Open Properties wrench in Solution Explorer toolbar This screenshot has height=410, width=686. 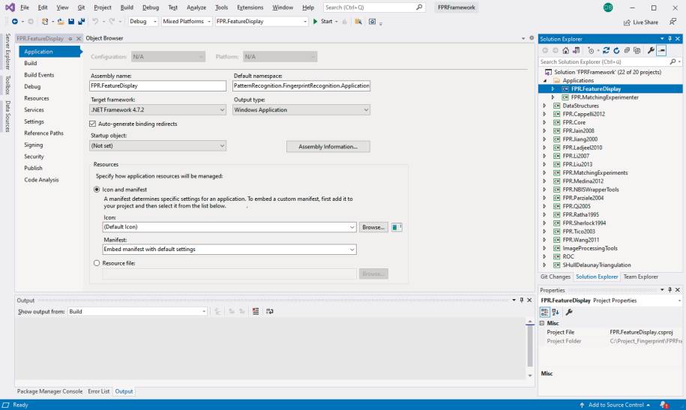pos(651,50)
